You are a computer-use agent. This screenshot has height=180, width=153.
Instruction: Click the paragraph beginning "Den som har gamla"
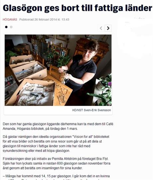[58, 126]
